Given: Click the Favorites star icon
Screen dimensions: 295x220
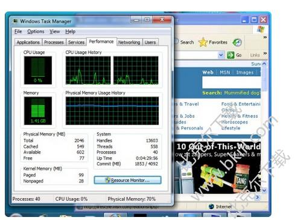Looking at the screenshot, I should click(x=203, y=42).
